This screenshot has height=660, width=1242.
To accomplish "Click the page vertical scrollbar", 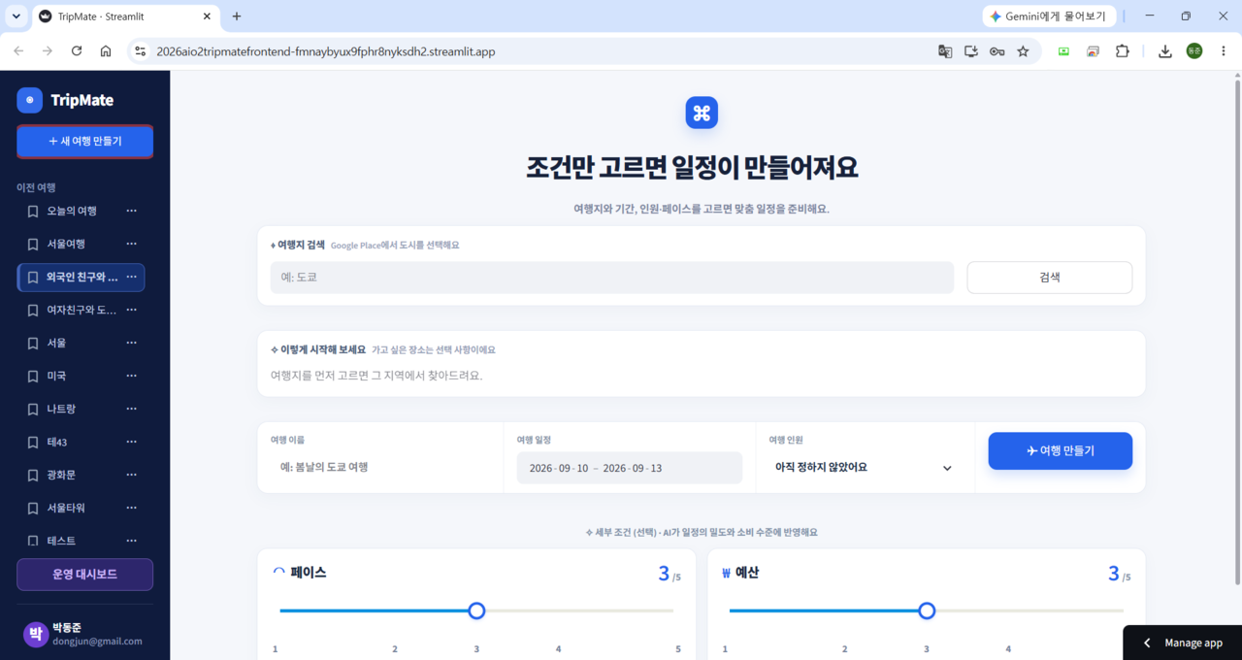I will click(1236, 330).
